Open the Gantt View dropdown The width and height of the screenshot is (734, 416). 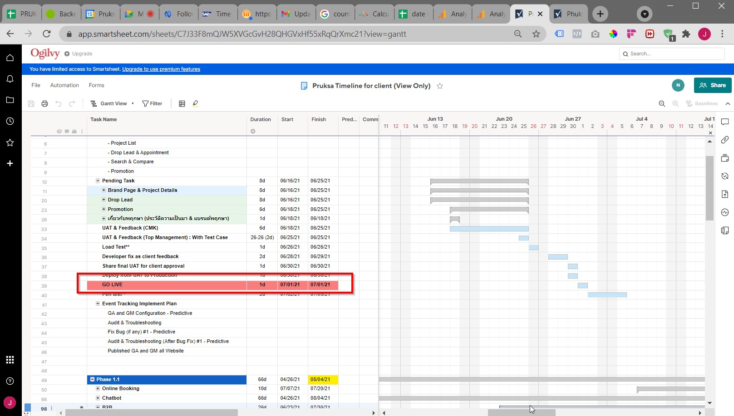(113, 103)
